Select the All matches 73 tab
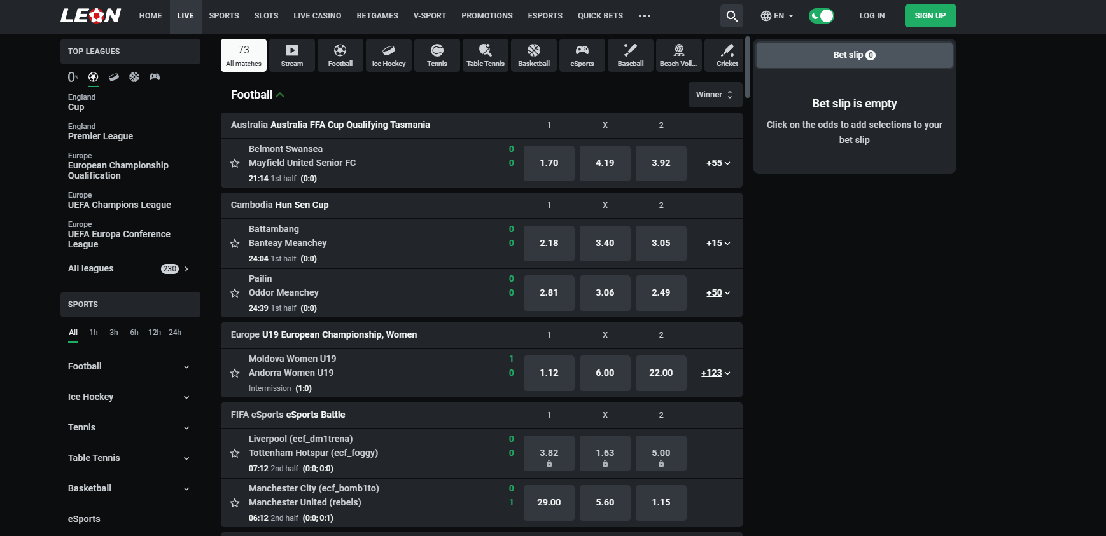This screenshot has width=1106, height=536. (244, 55)
